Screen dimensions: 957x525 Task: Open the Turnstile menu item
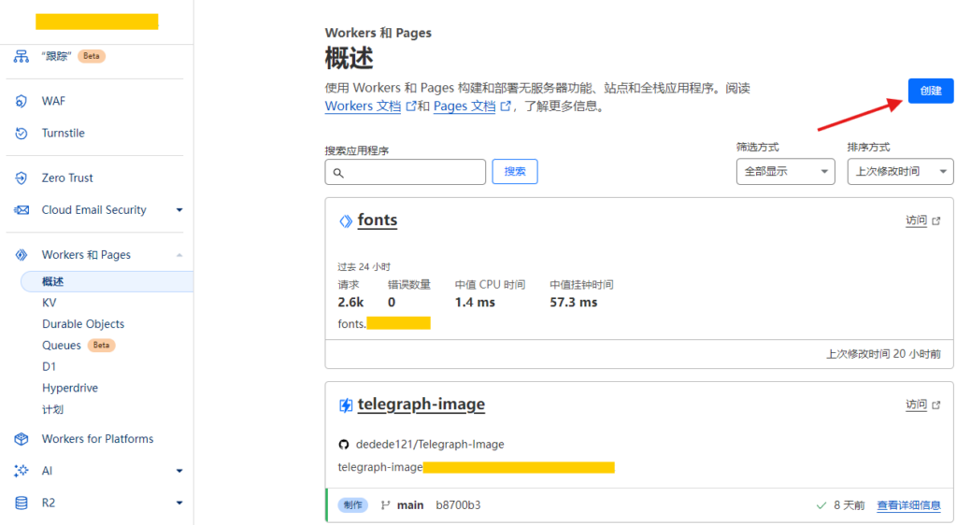tap(63, 133)
